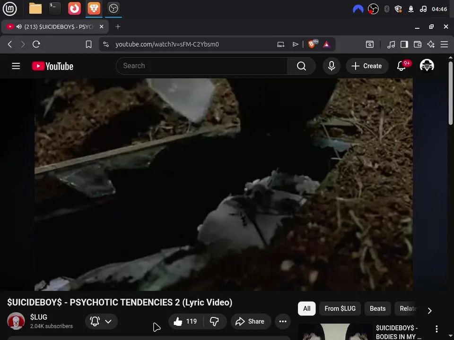The height and width of the screenshot is (340, 454).
Task: Open Brave Rewards triangle icon
Action: click(x=327, y=44)
